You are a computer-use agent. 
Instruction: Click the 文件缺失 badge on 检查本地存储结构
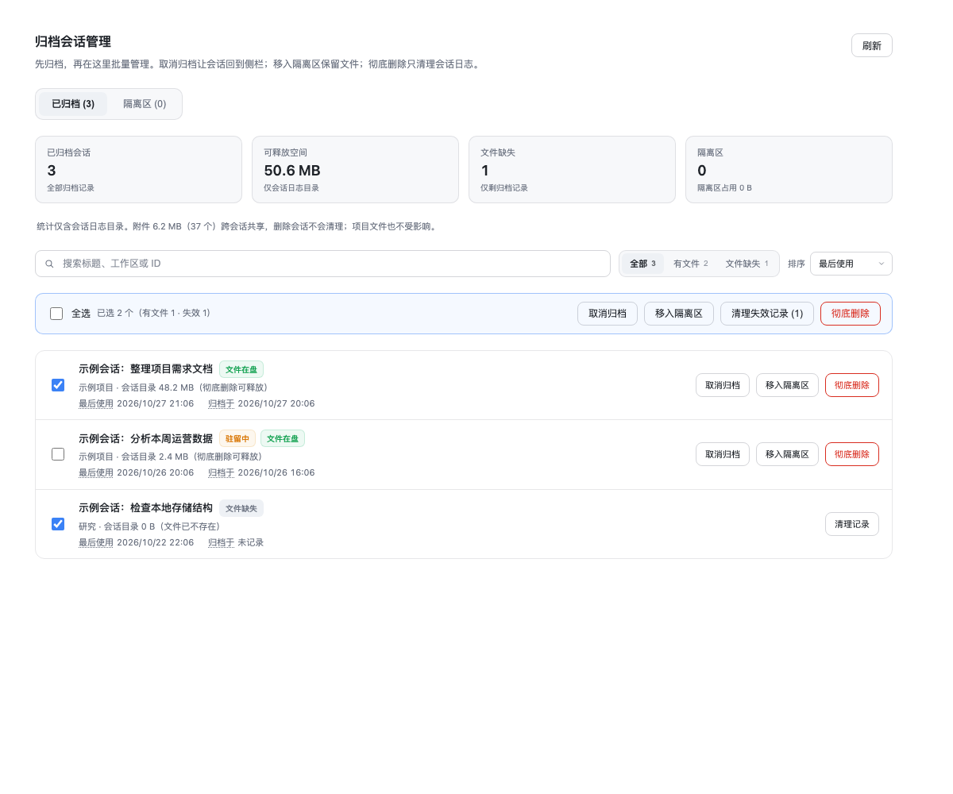tap(241, 508)
